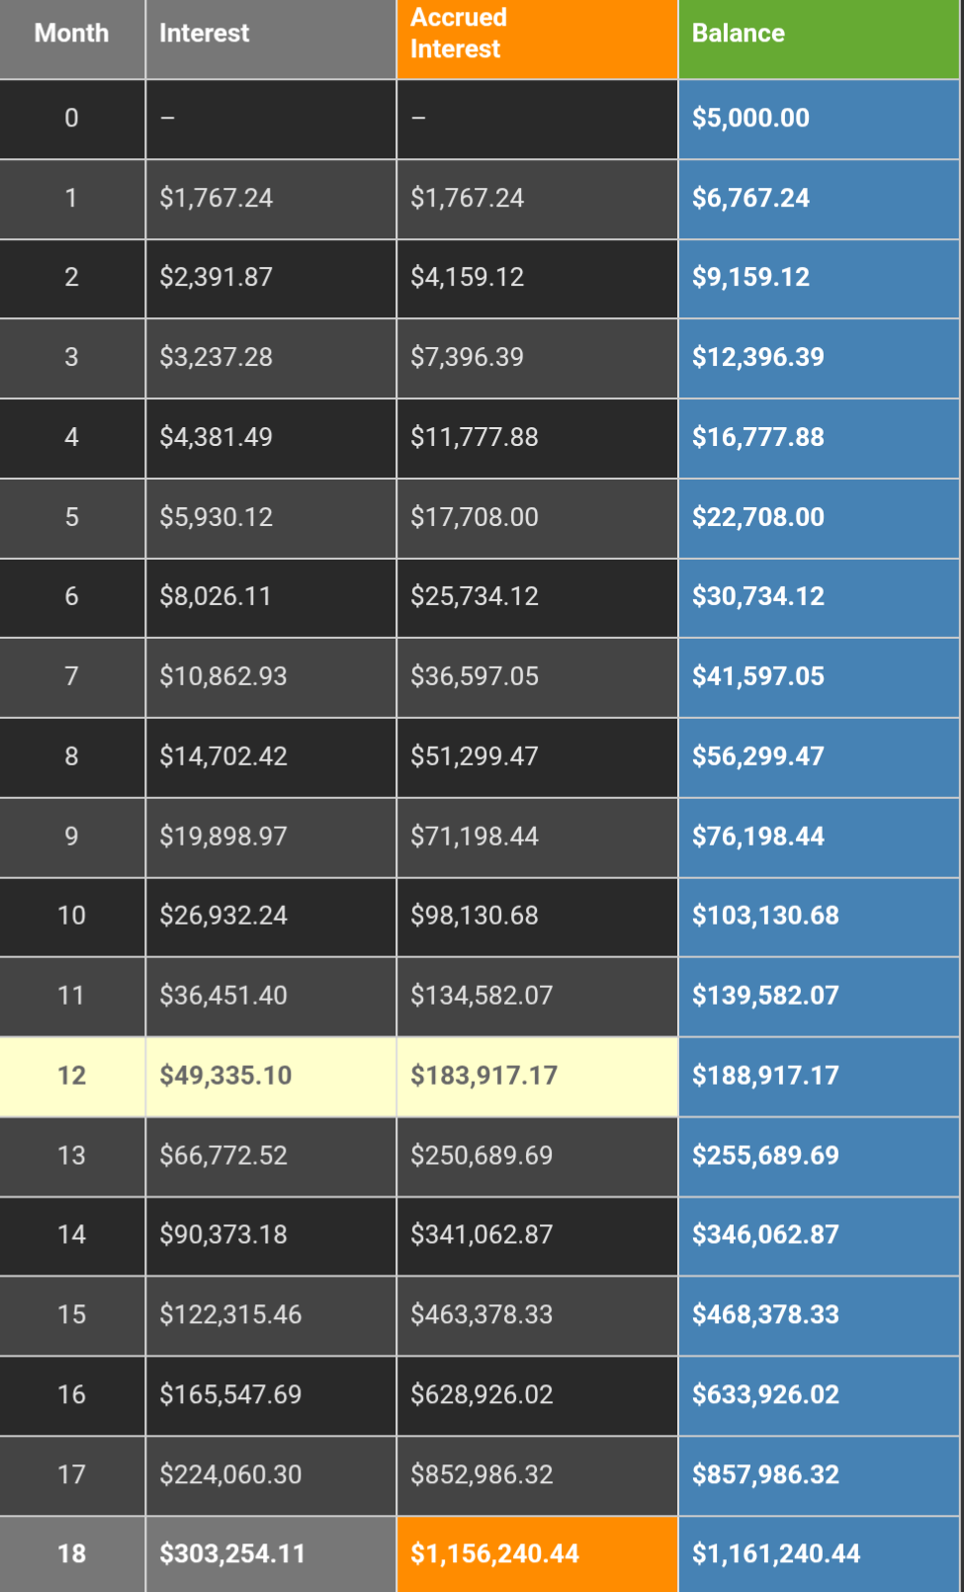Click orange total accrued interest $1,156,240.44

coord(537,1554)
